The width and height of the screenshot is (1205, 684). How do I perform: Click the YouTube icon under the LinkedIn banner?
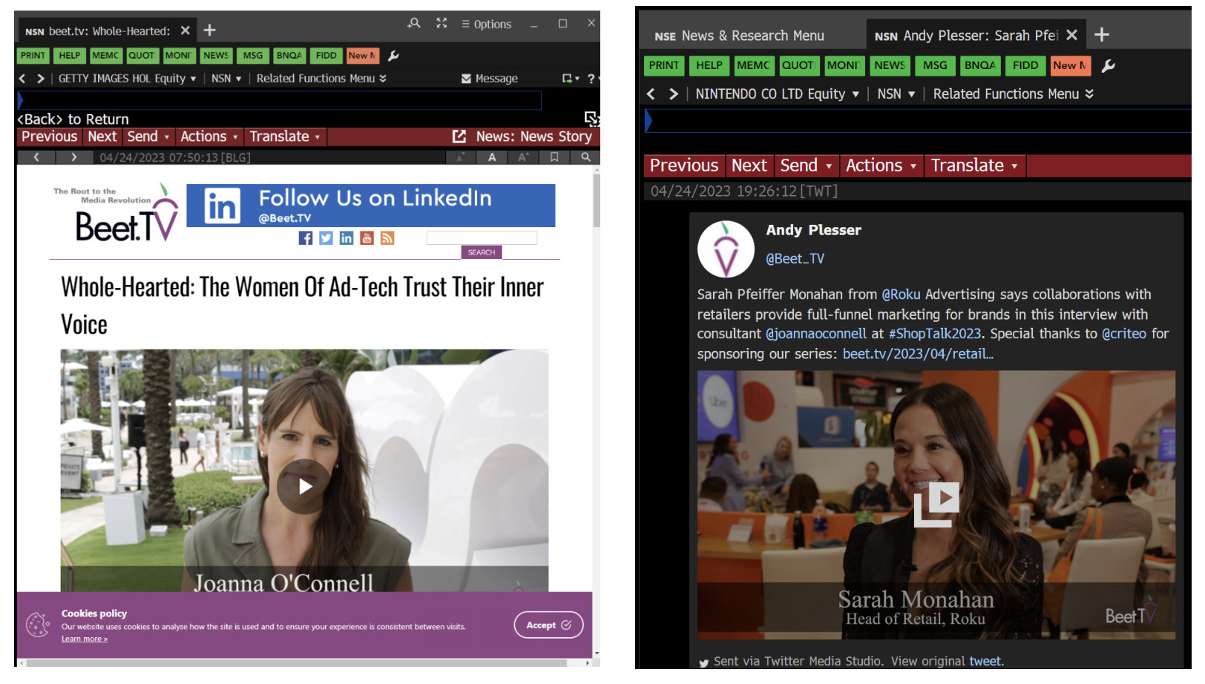pyautogui.click(x=367, y=238)
